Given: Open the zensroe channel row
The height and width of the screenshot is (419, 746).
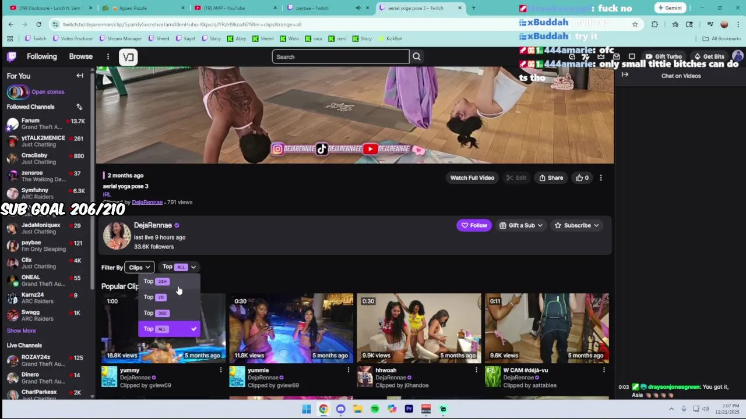Looking at the screenshot, I should pyautogui.click(x=45, y=176).
